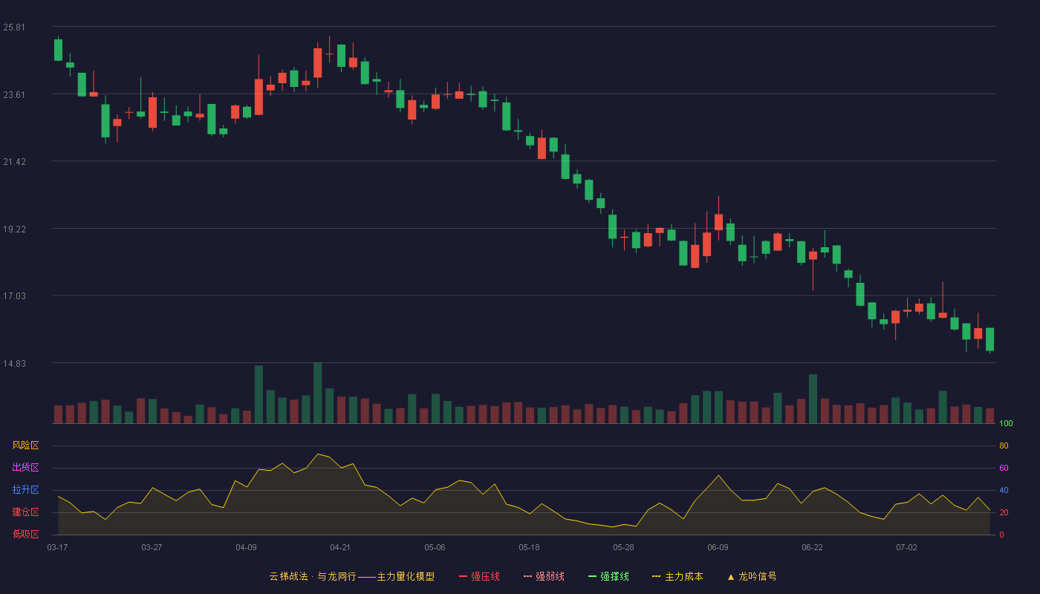Screen dimensions: 1040x594
Task: Click the orange 80 indicator scale value
Action: [x=1004, y=446]
